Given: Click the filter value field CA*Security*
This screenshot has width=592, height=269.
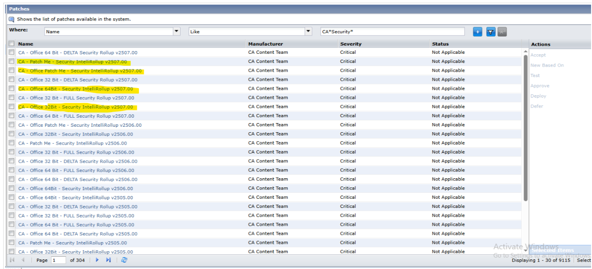Looking at the screenshot, I should coord(392,31).
